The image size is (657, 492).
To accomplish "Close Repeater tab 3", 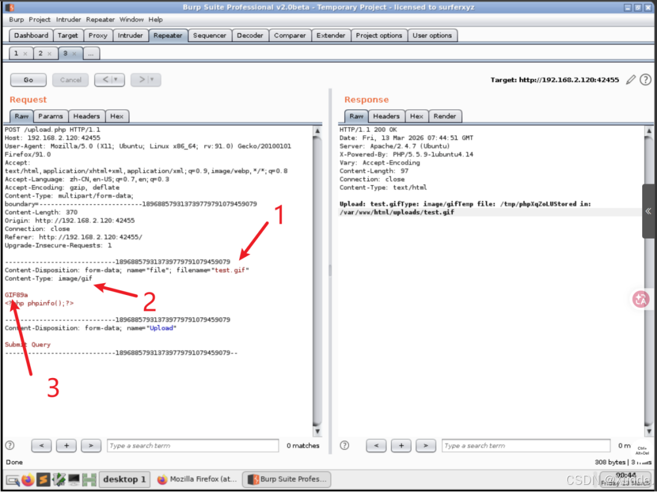I will click(74, 53).
